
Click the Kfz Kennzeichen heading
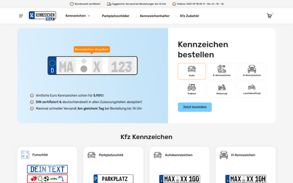146,137
